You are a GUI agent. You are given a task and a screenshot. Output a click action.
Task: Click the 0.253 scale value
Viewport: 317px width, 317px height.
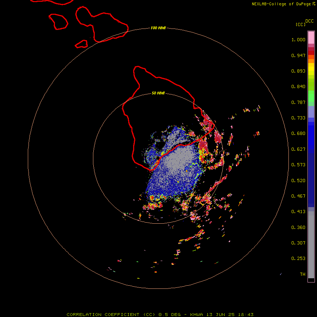[298, 259]
